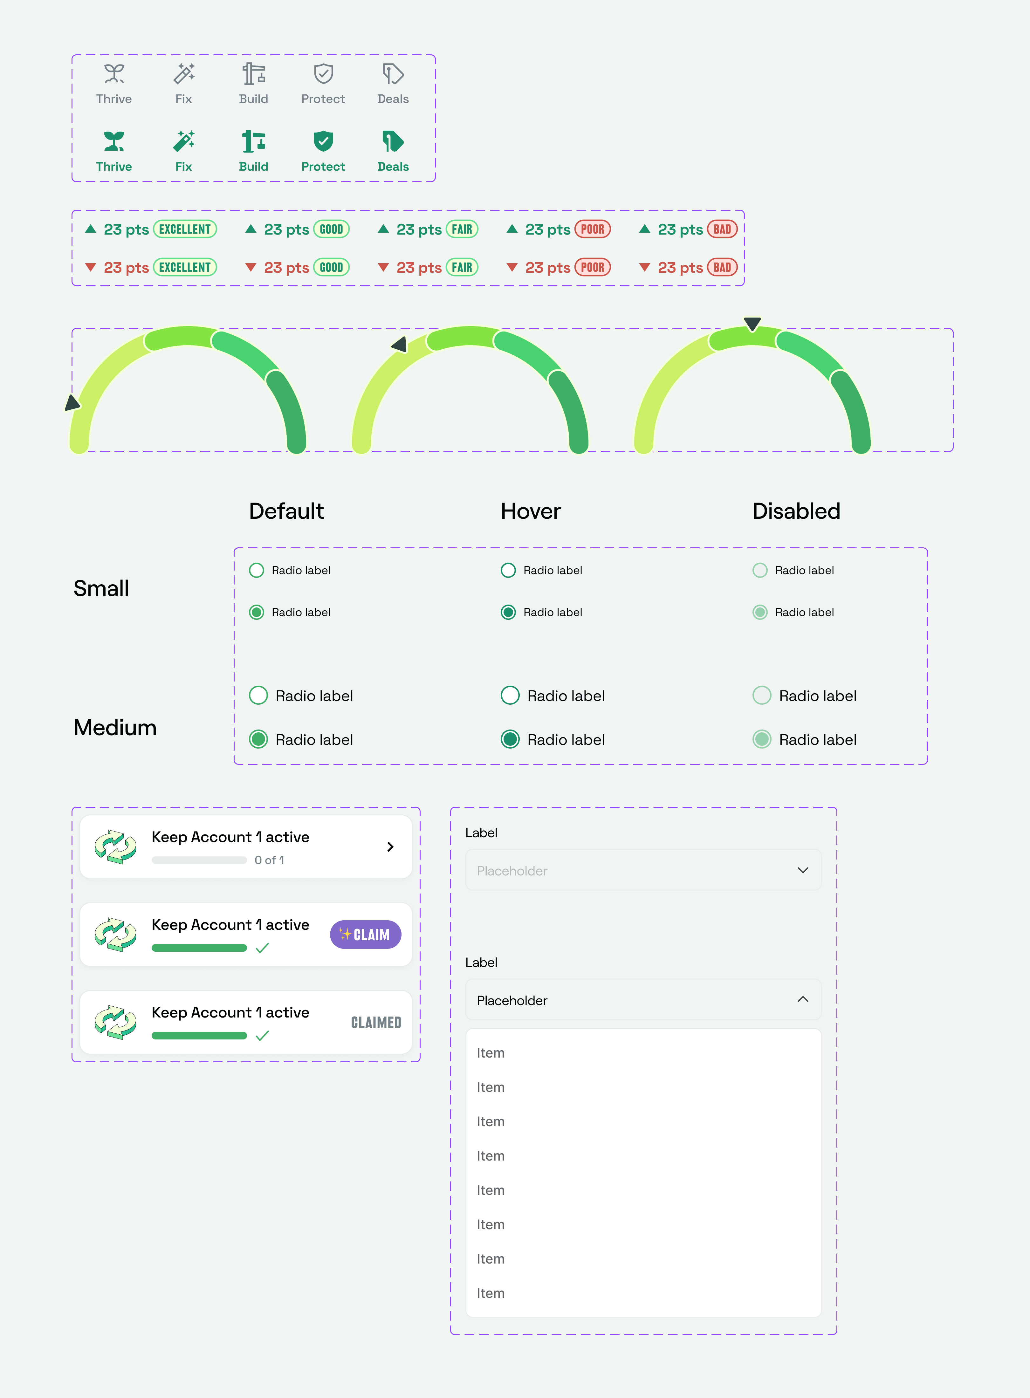
Task: Choose the first Item in dropdown list
Action: [x=491, y=1053]
